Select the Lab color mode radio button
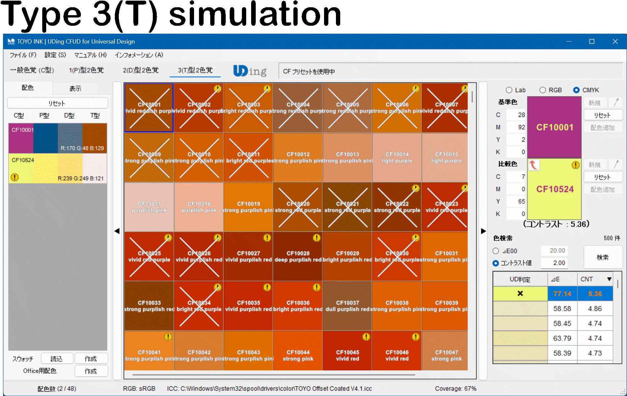The height and width of the screenshot is (396, 627). [x=509, y=90]
